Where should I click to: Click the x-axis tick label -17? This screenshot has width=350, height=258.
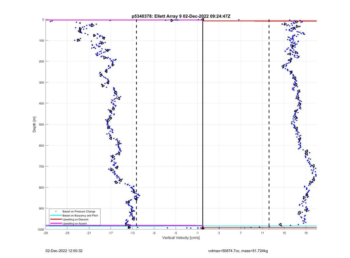coord(111,233)
